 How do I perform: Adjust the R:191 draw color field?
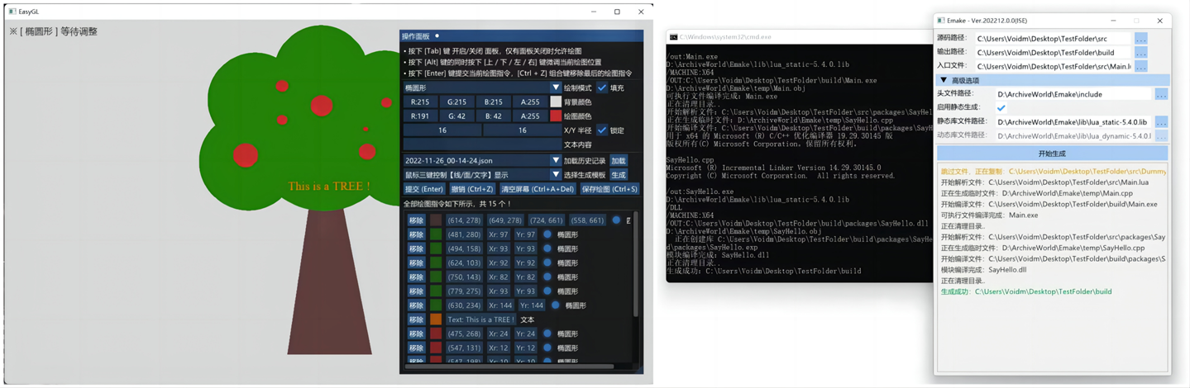(420, 116)
